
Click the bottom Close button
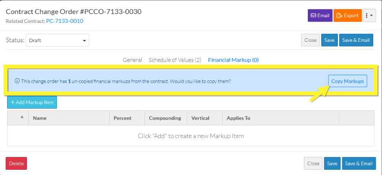coord(313,164)
